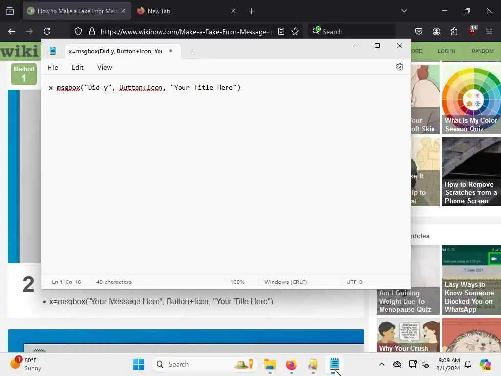Expand the list all tabs dropdown
Image resolution: width=501 pixels, height=376 pixels.
(404, 11)
